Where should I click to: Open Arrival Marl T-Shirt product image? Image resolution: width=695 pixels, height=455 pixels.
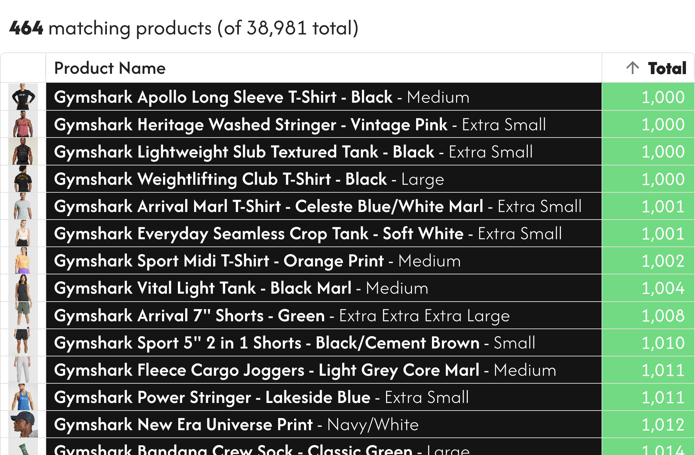click(x=23, y=206)
